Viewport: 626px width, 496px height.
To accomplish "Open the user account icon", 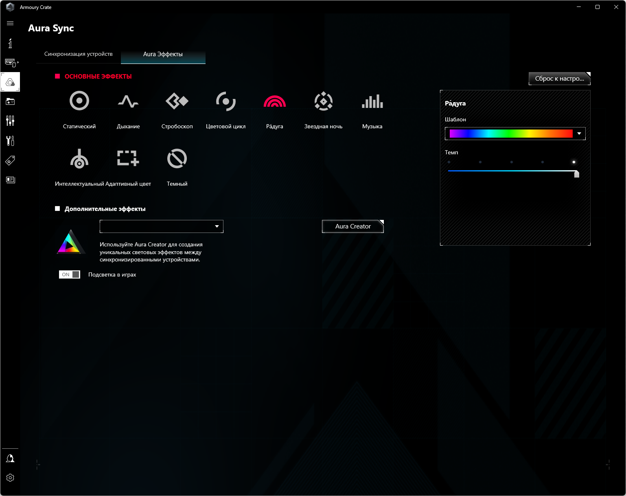I will coord(10,459).
